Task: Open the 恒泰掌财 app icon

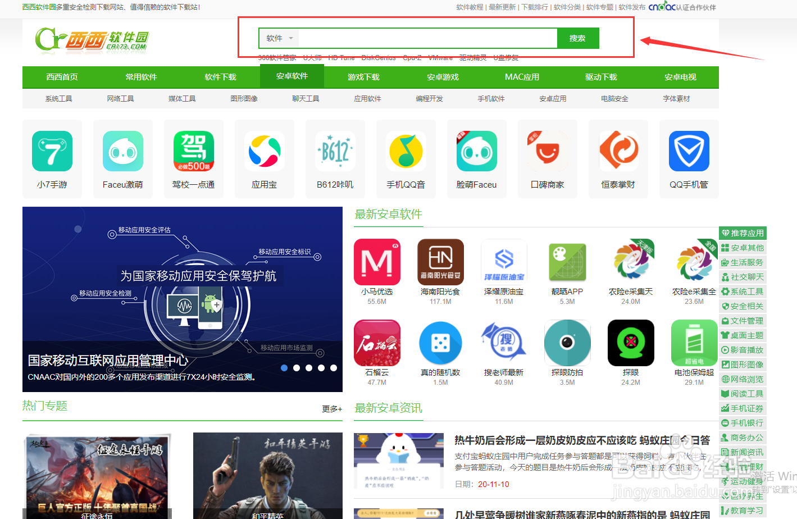Action: (618, 151)
